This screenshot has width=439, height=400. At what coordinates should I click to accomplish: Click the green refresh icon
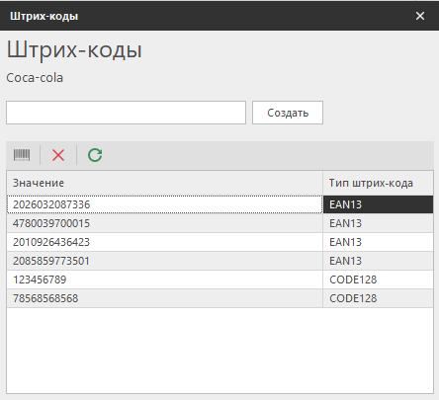[x=95, y=155]
